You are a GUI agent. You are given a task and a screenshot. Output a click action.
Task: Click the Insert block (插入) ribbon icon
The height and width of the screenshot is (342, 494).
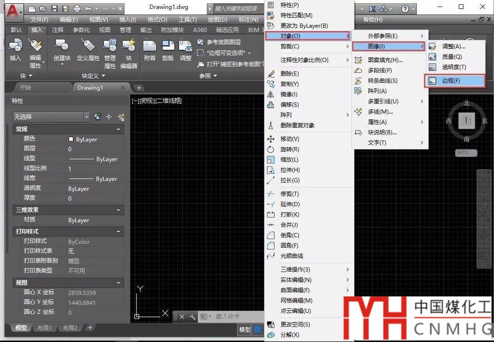point(16,49)
